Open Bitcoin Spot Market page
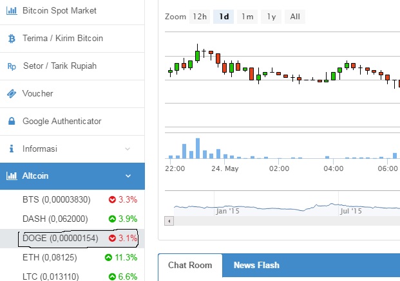Viewport: 400px width, 281px height. [72, 11]
